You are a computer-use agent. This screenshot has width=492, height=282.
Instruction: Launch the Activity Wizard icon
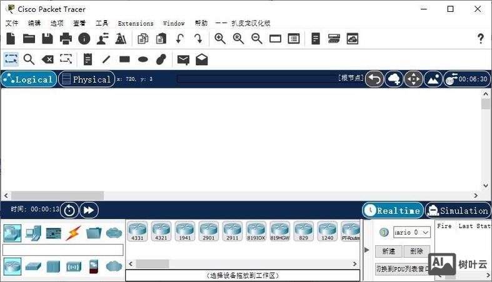(x=103, y=39)
